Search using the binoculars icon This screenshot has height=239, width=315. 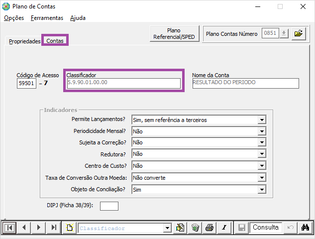305,228
